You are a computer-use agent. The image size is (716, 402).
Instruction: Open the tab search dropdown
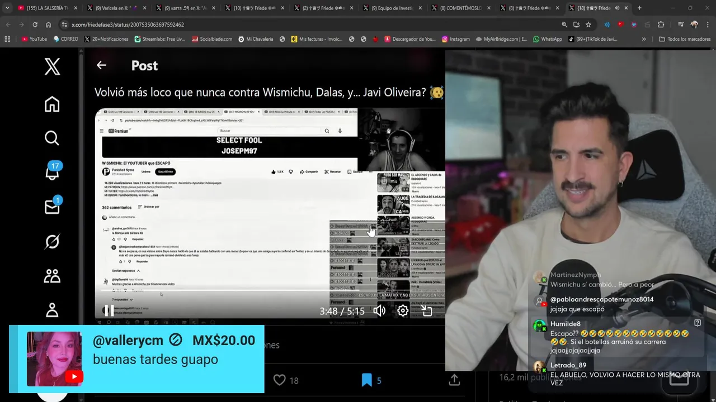[7, 8]
